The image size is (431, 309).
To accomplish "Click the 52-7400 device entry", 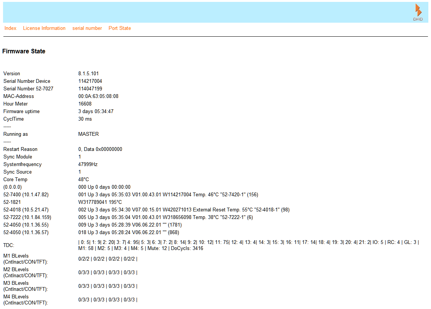I will (x=23, y=194).
